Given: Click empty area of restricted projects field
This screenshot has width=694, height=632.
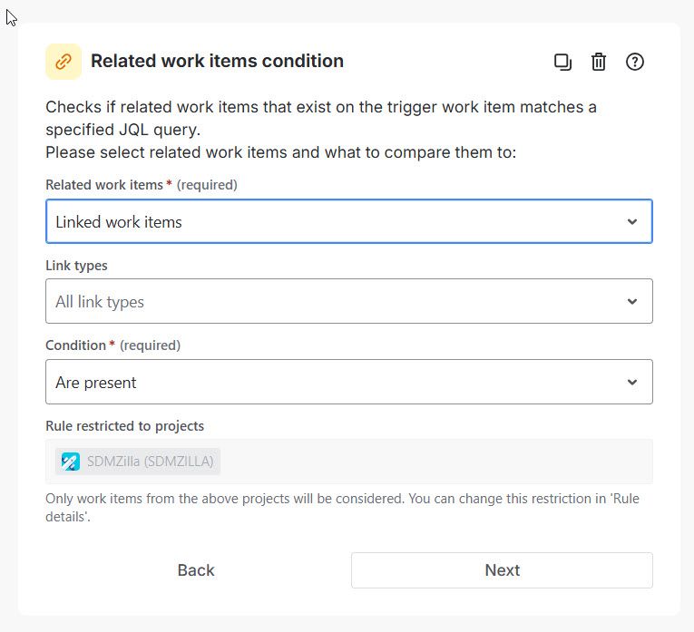Looking at the screenshot, I should 436,462.
